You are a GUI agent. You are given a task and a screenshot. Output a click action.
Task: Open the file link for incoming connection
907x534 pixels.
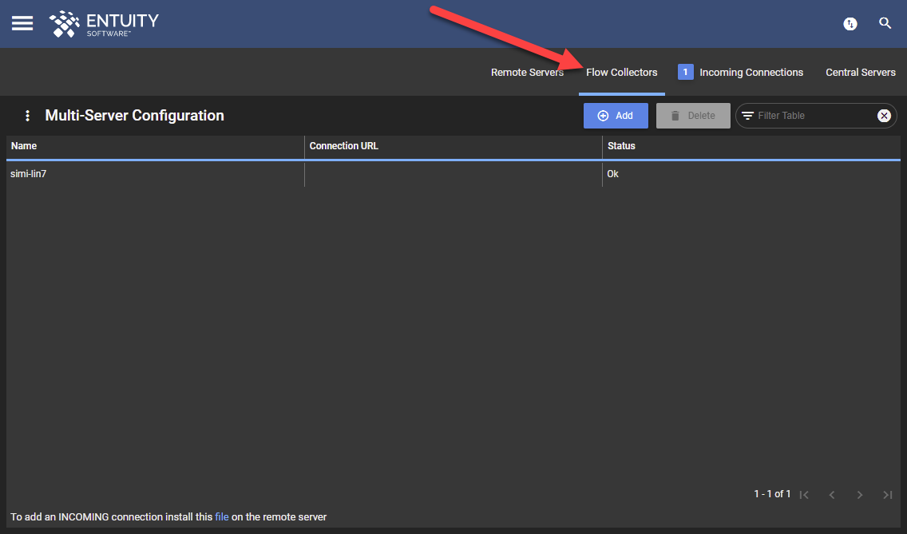pyautogui.click(x=221, y=516)
